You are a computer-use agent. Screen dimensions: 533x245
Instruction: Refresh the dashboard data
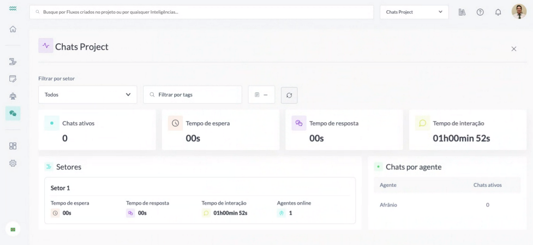289,95
